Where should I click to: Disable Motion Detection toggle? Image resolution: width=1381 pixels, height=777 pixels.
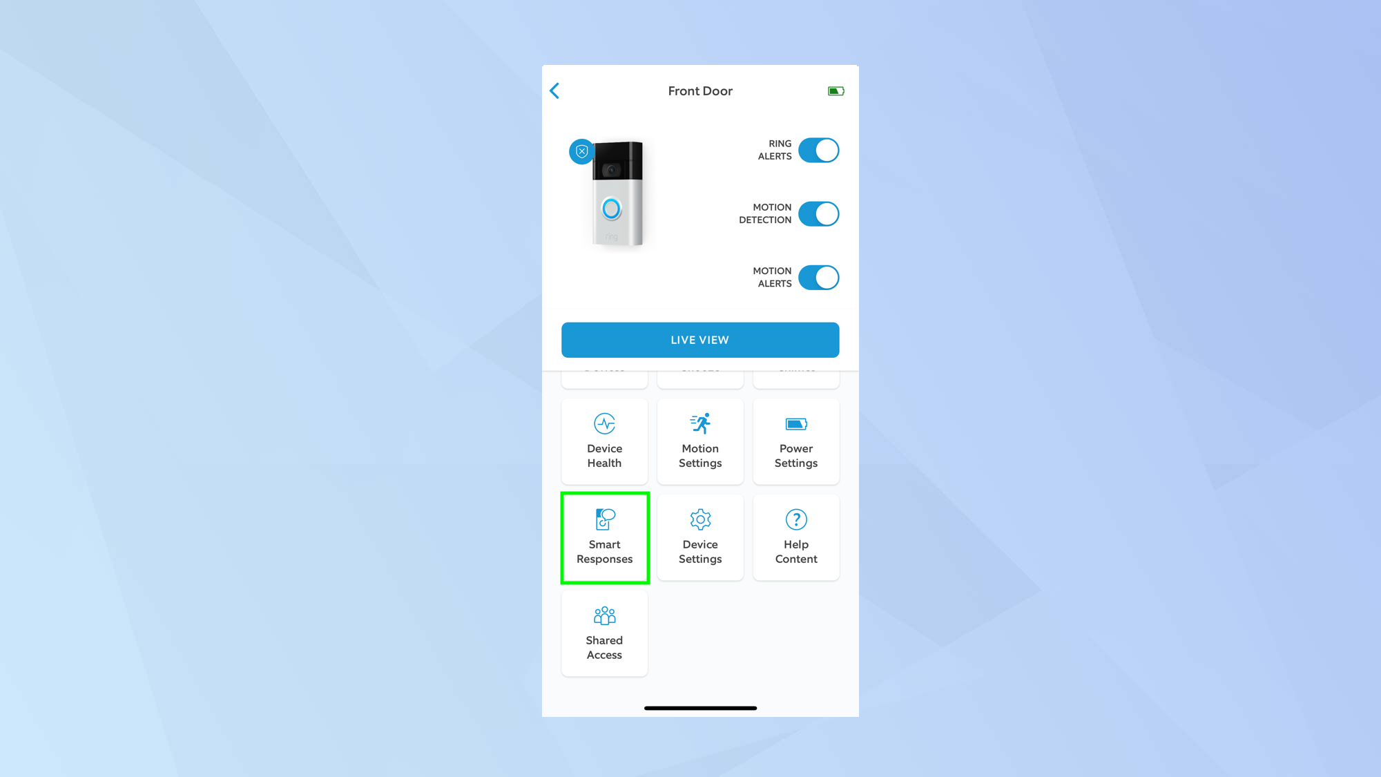tap(818, 213)
